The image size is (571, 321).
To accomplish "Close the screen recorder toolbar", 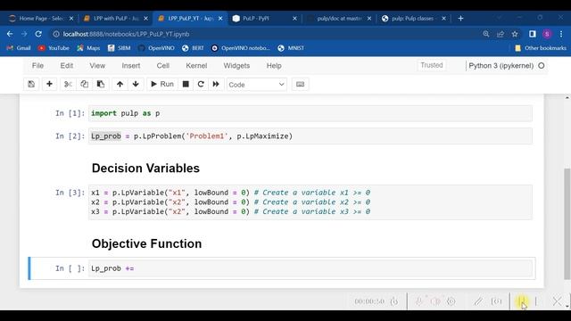I will (x=557, y=301).
